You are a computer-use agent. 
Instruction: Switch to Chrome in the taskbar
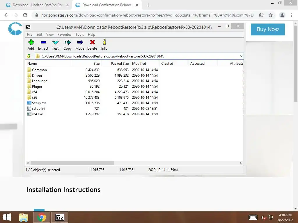tap(41, 217)
